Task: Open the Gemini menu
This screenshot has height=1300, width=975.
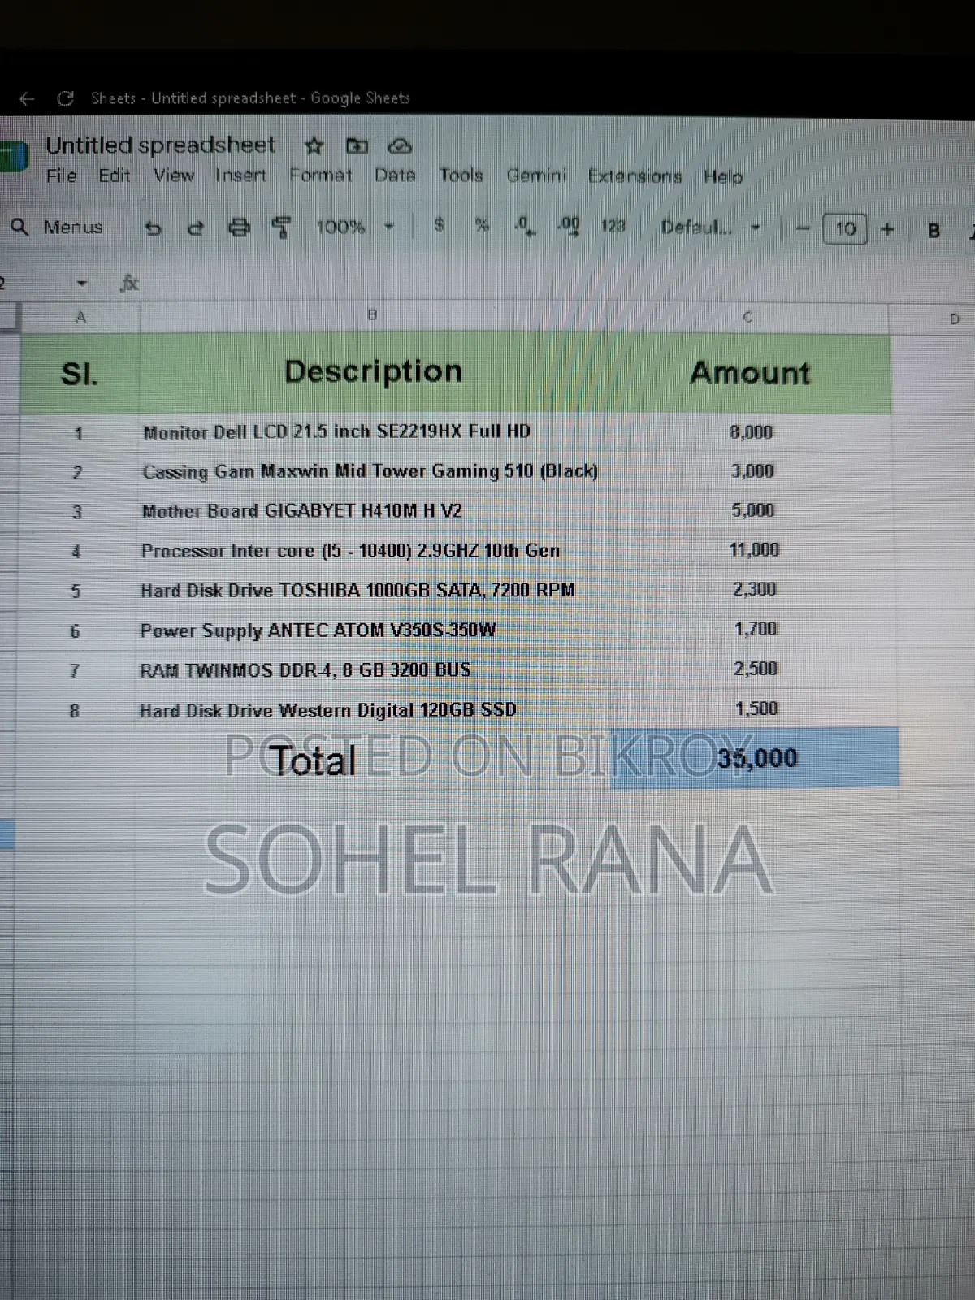Action: coord(536,175)
